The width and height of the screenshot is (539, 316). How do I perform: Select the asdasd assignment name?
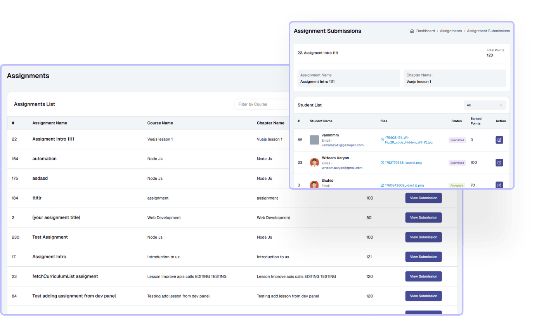(40, 178)
